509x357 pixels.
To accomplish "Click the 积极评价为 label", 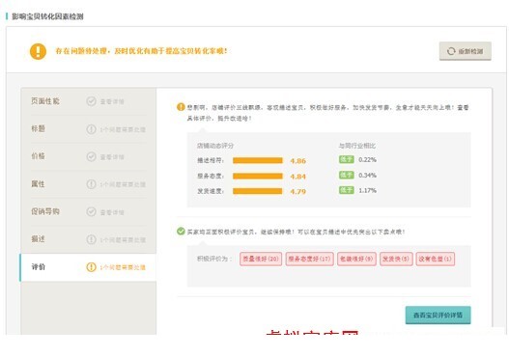I will tap(214, 259).
